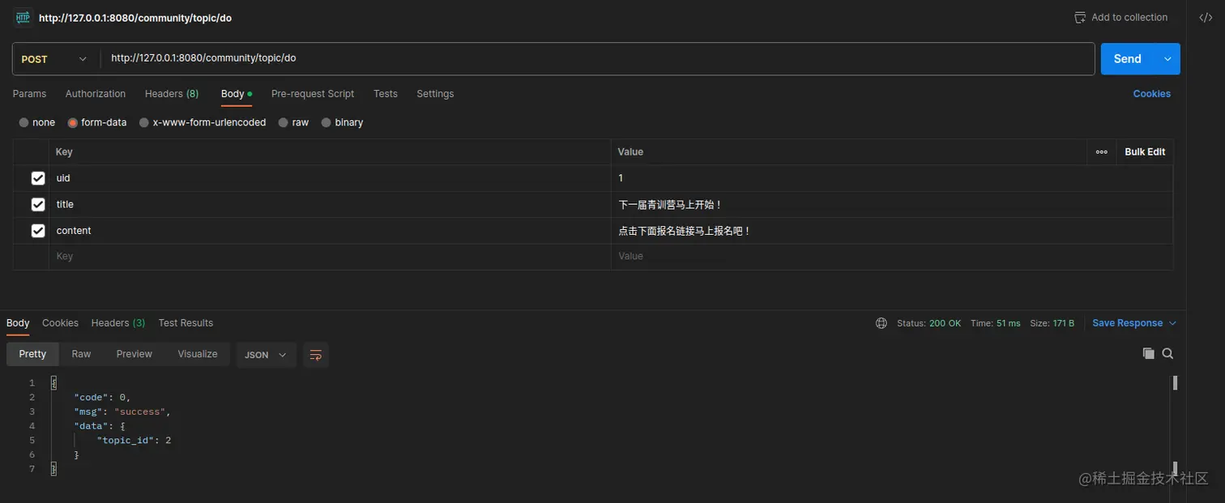
Task: Open the Headers (8) request tab
Action: pyautogui.click(x=172, y=94)
